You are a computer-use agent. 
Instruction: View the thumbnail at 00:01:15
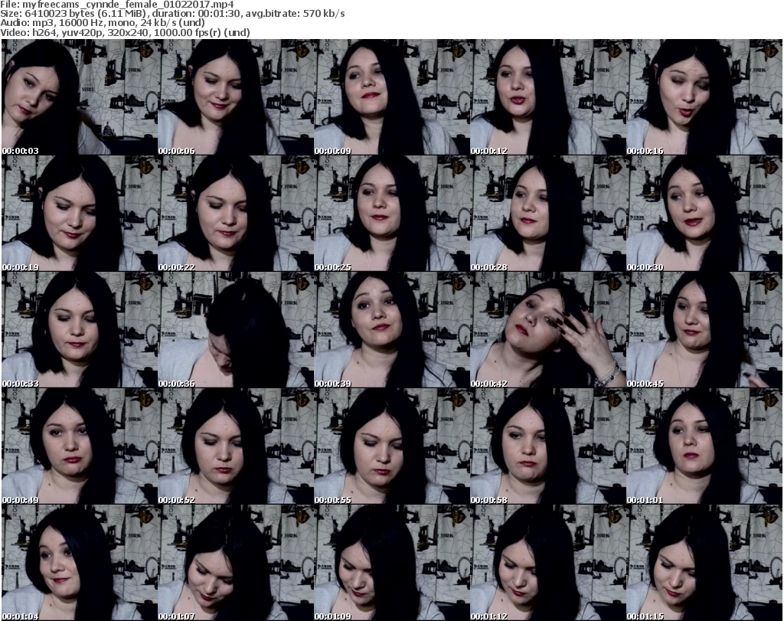(x=704, y=563)
